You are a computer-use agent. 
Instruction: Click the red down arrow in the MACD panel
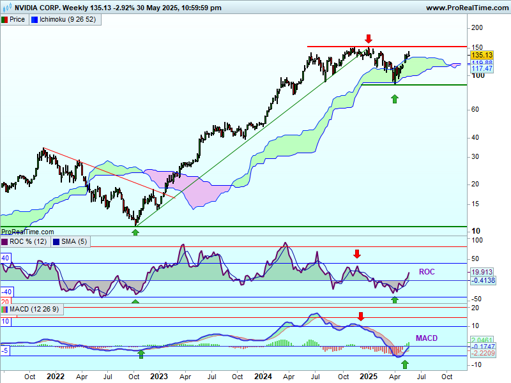[x=361, y=316]
